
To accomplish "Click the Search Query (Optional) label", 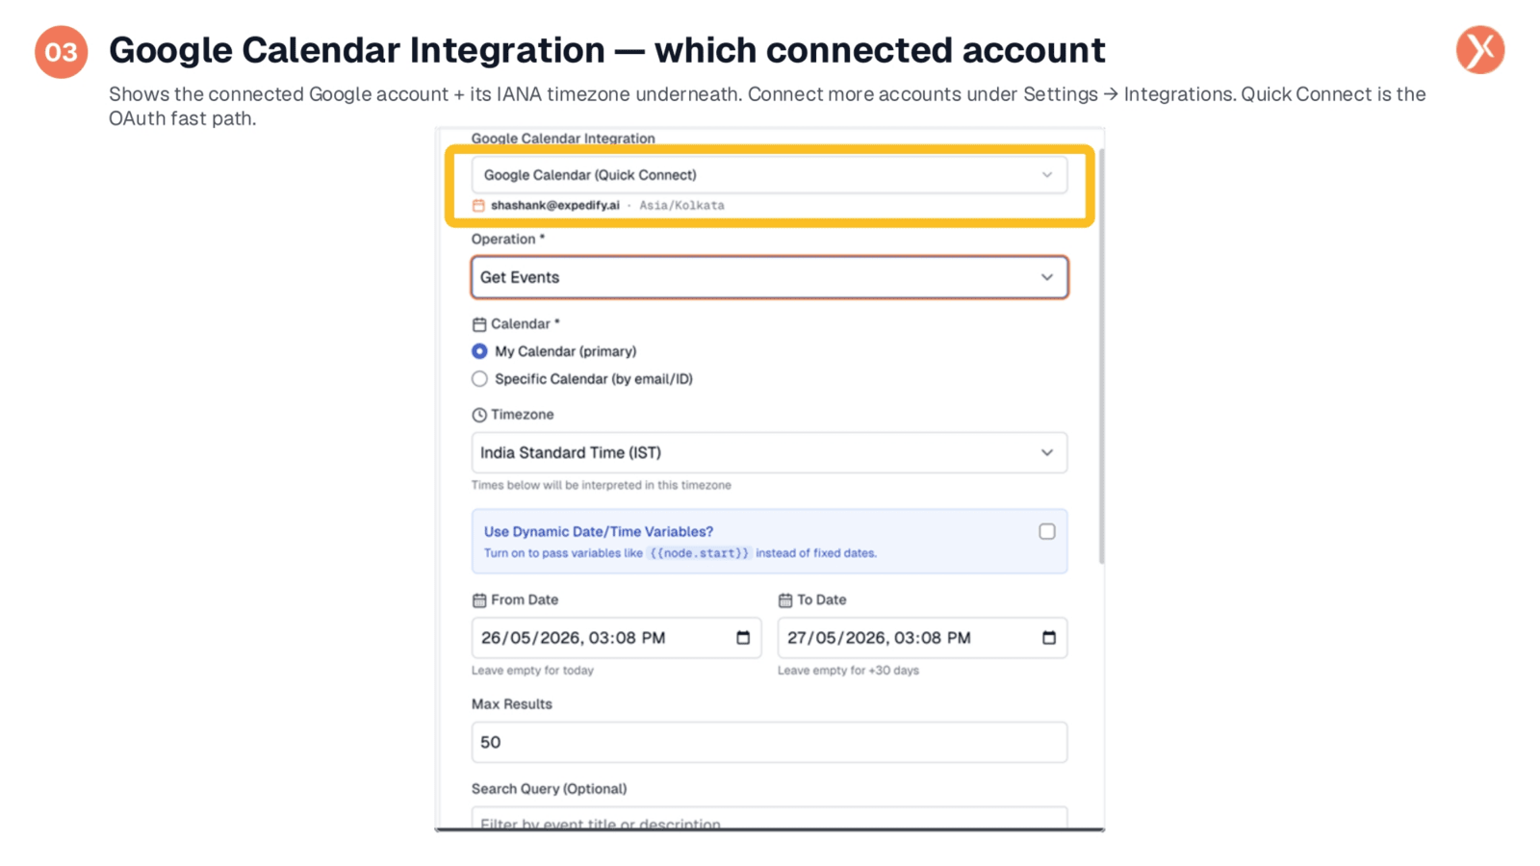I will (x=549, y=789).
